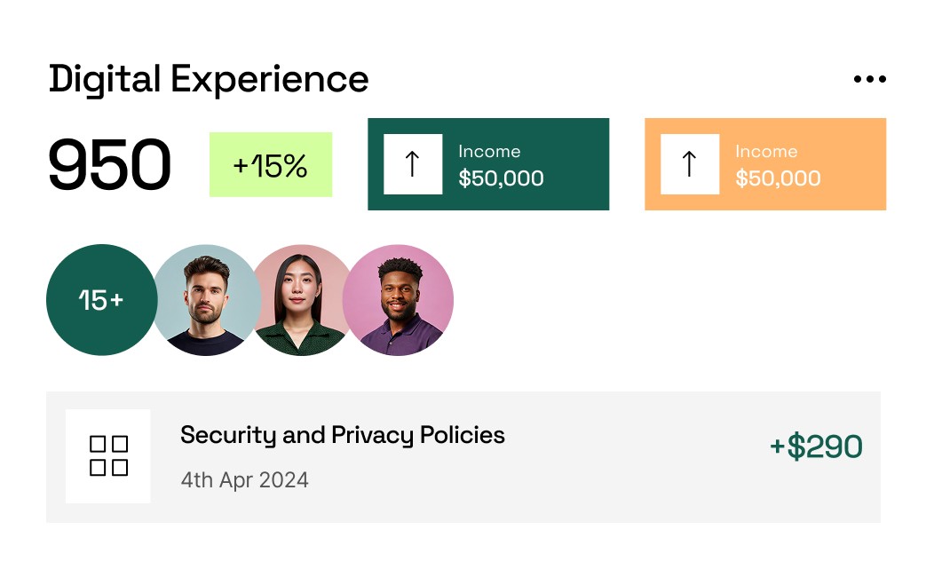The width and height of the screenshot is (934, 585).
Task: Open the green Income $50,000 card
Action: click(x=488, y=164)
